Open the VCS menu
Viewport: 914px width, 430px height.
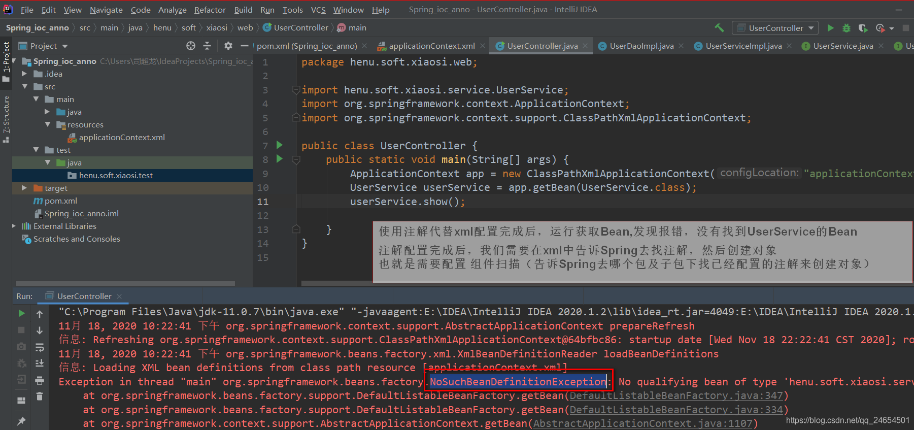click(318, 10)
